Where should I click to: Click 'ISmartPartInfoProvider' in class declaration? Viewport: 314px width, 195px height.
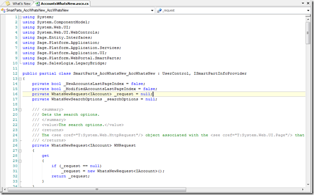click(x=220, y=73)
